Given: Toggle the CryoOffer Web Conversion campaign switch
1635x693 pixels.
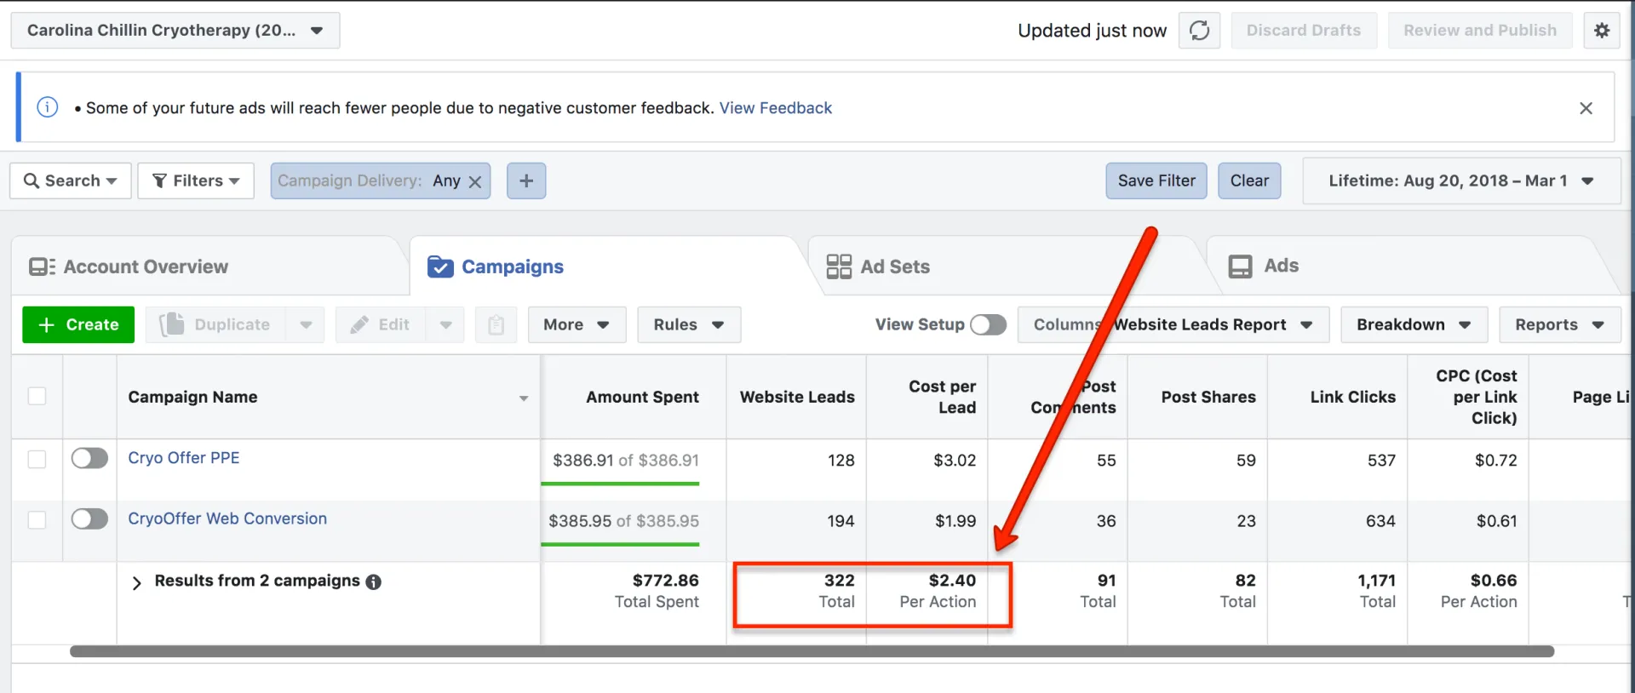Looking at the screenshot, I should [x=89, y=518].
